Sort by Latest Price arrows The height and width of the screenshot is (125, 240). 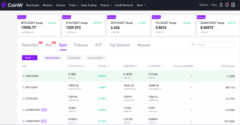point(84,66)
